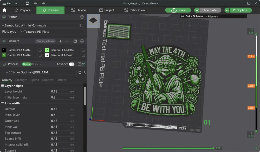This screenshot has height=152, width=260.
Task: Edit the printer preset
Action: point(82,25)
